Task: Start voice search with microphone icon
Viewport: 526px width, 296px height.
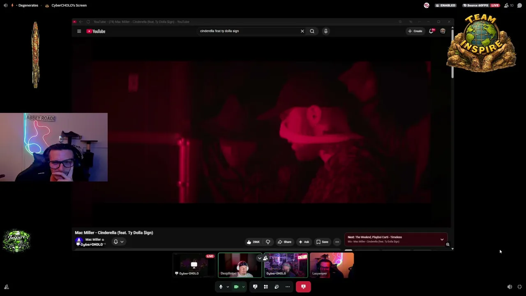Action: pos(325,31)
